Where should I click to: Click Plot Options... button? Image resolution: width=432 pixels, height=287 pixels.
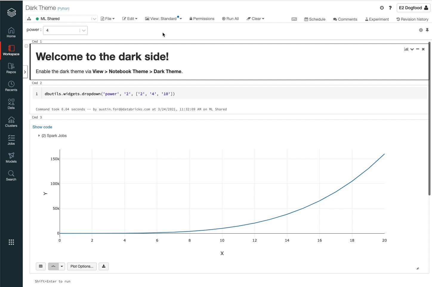82,266
